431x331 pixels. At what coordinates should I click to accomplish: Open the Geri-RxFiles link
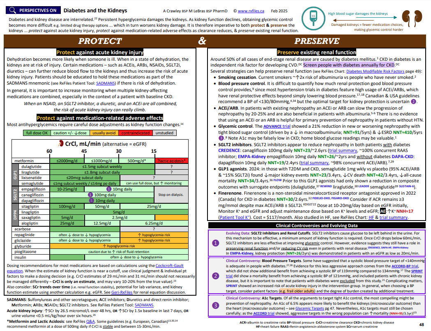click(122, 292)
